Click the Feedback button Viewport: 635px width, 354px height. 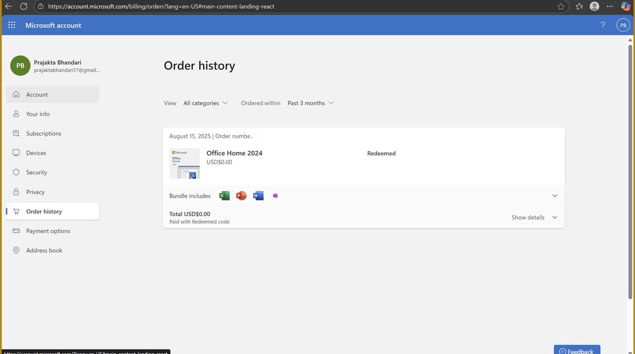577,350
